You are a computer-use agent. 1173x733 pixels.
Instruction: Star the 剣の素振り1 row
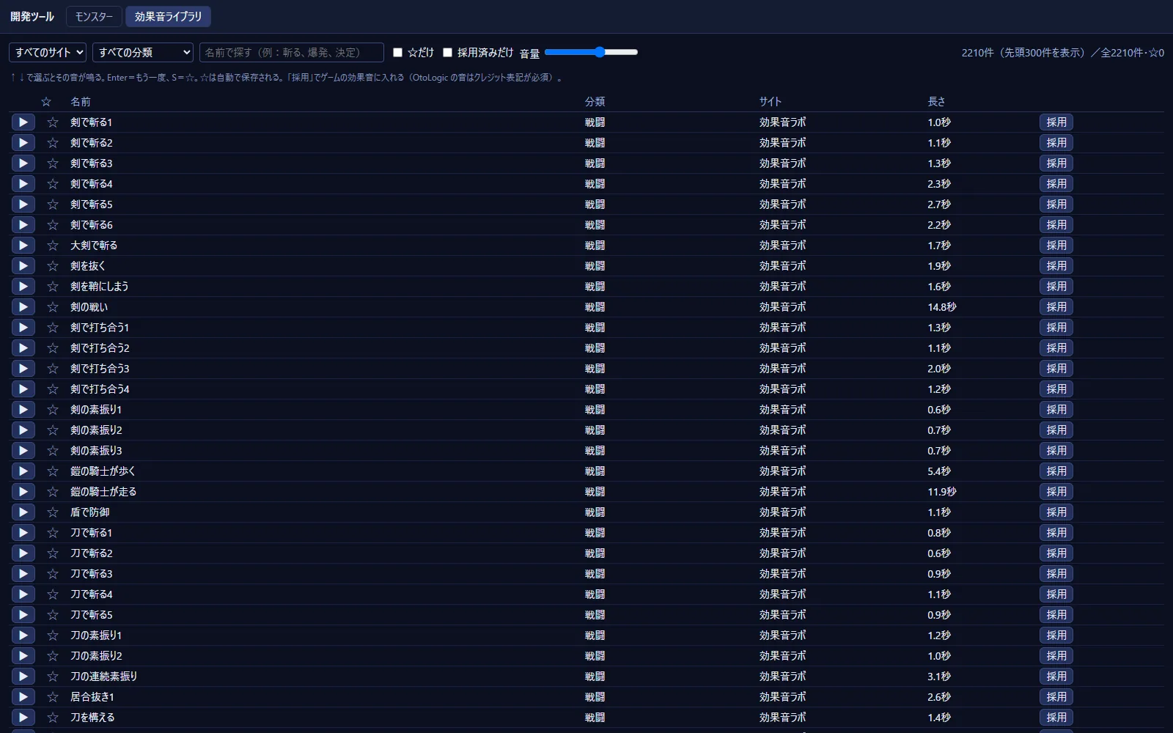[53, 410]
